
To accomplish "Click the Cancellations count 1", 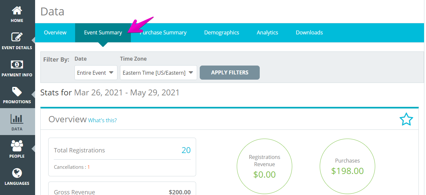I will 89,167.
